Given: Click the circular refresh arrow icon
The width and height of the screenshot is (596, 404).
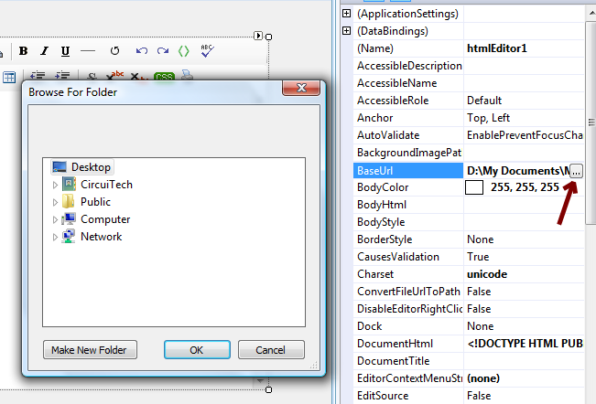Looking at the screenshot, I should [114, 51].
